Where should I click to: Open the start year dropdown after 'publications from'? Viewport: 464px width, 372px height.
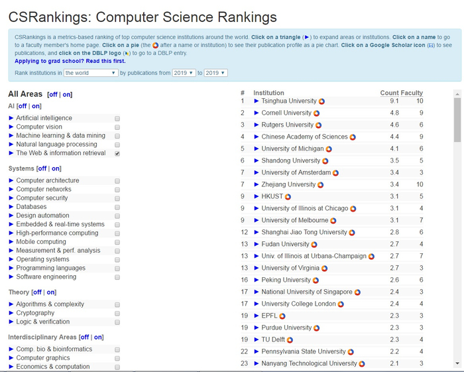pyautogui.click(x=184, y=73)
